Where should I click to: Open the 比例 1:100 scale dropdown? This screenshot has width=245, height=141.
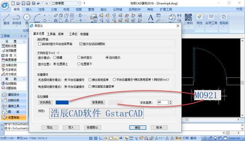8,138
